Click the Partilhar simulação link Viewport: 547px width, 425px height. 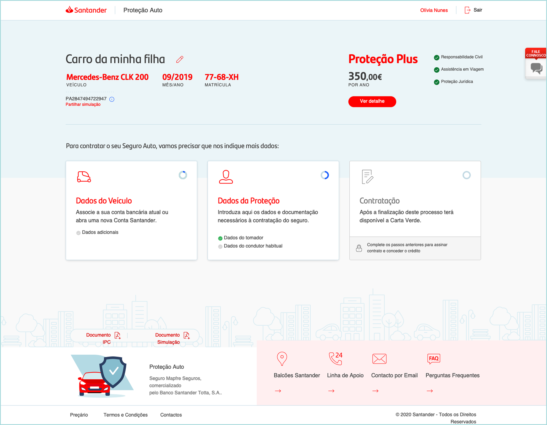tap(83, 105)
